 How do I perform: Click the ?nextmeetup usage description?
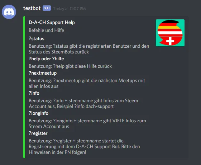coord(87,84)
